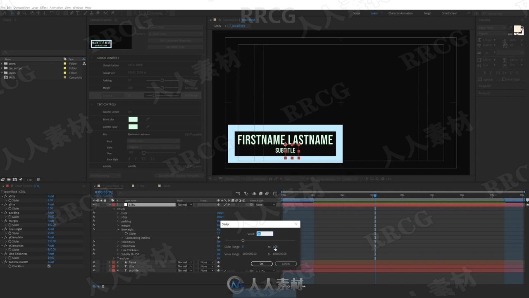Click the yClampMax Slider stopwatch in Effect Controls

coord(10,250)
